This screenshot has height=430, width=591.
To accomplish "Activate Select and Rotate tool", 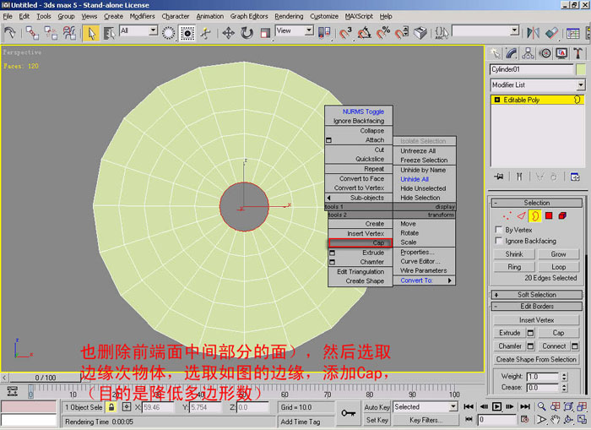I will tap(247, 33).
